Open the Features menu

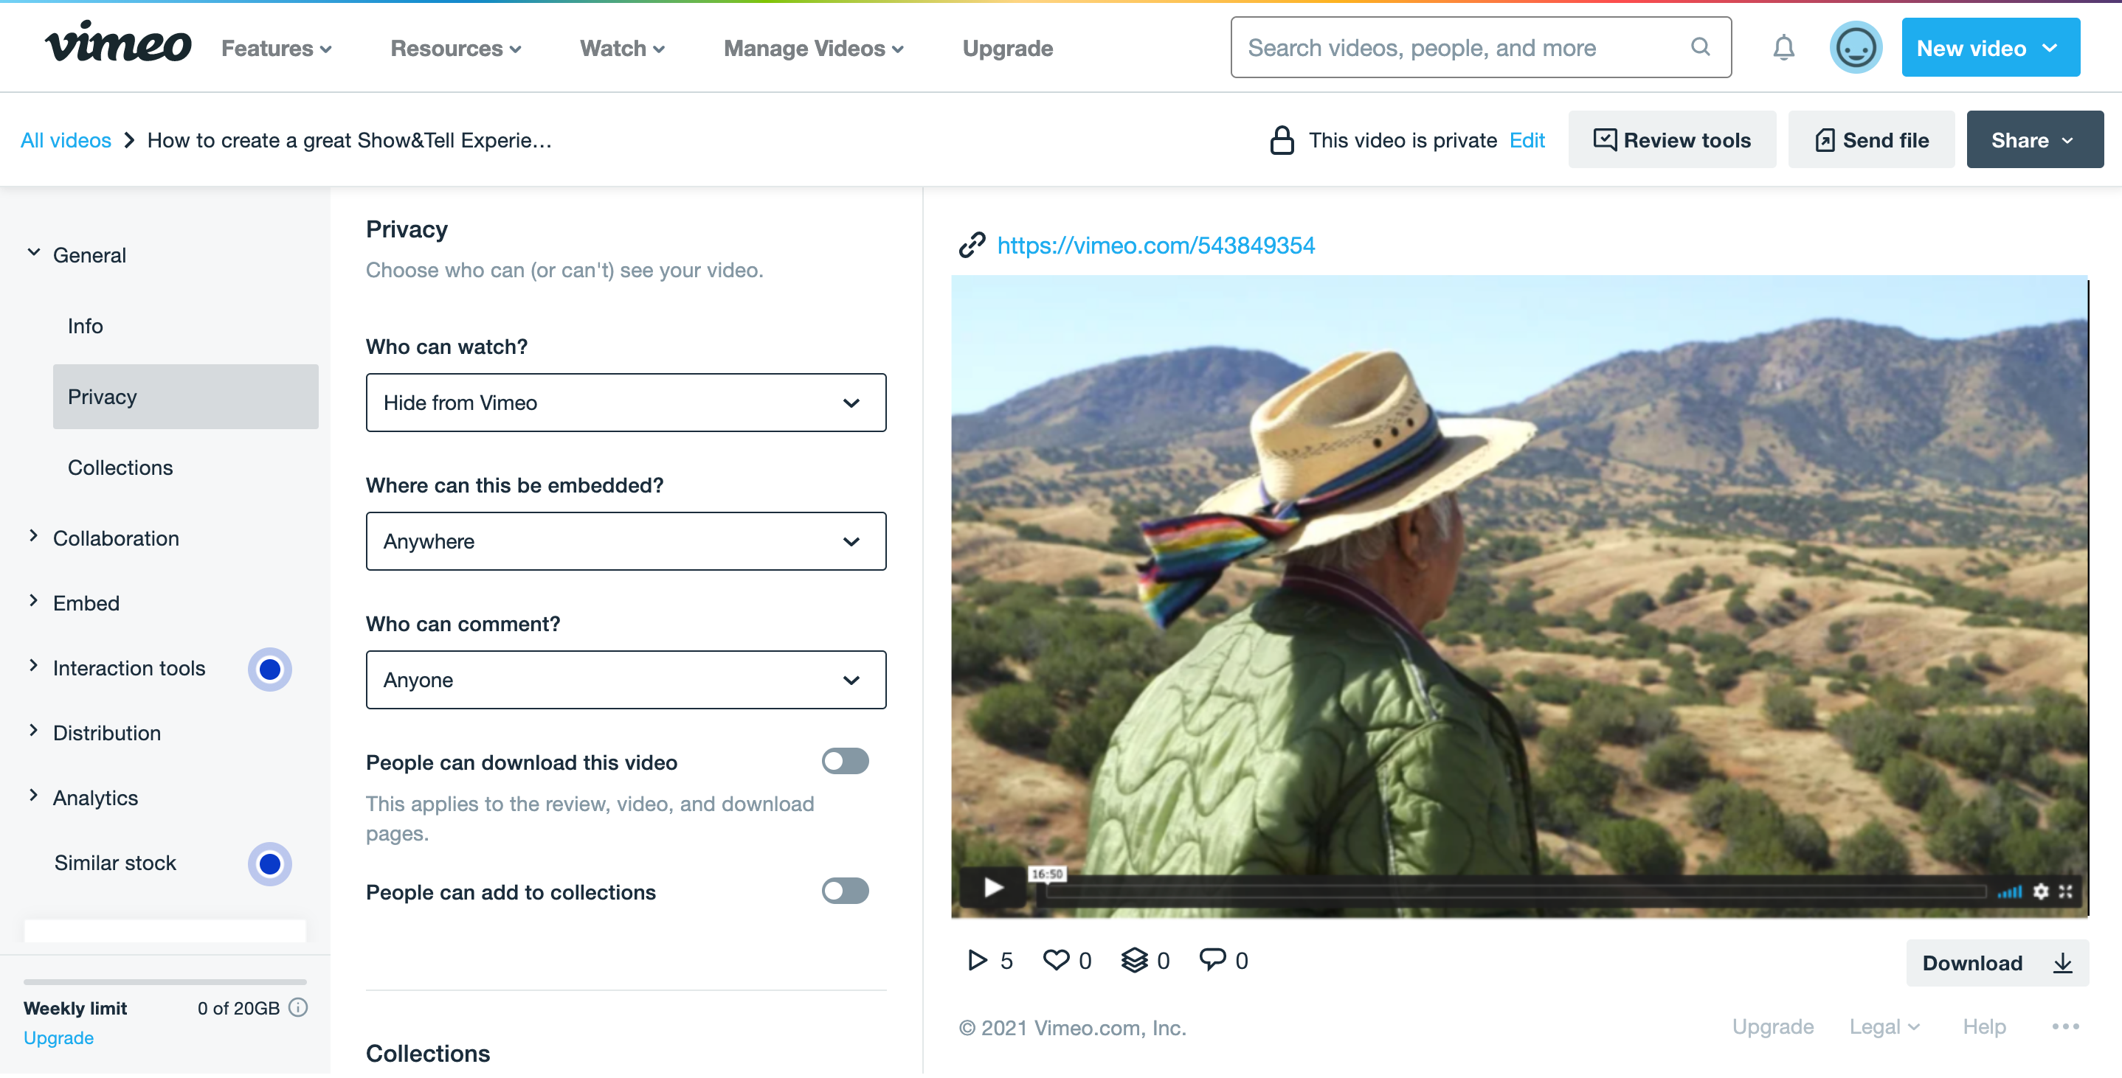tap(277, 49)
